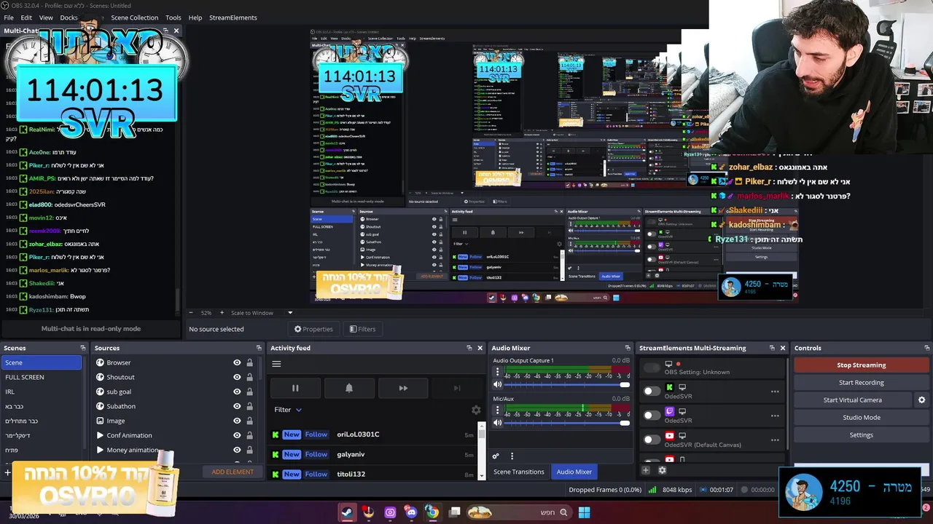Open Audio Output Capture 1 options dots
This screenshot has height=524, width=933.
coord(498,372)
